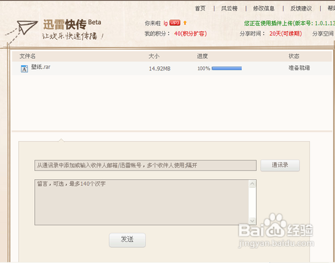The image size is (335, 263).
Task: Click the 我的积分 label
Action: (x=157, y=34)
